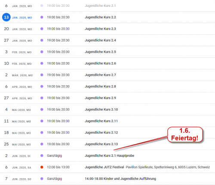Open event Jugendliche Kurs 2.10

(101, 110)
